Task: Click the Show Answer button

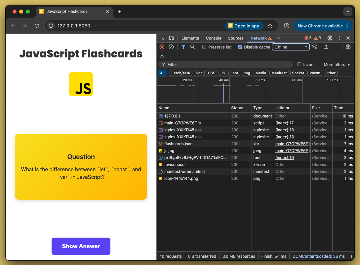Action: tap(81, 246)
